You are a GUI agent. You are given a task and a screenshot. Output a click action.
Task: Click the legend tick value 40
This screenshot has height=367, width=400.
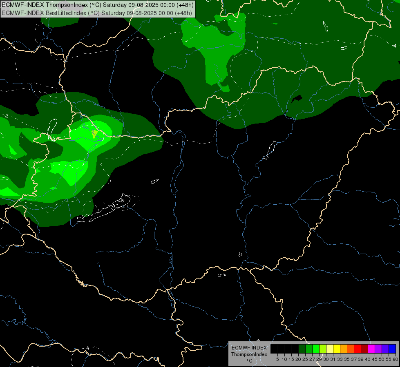click(x=368, y=359)
